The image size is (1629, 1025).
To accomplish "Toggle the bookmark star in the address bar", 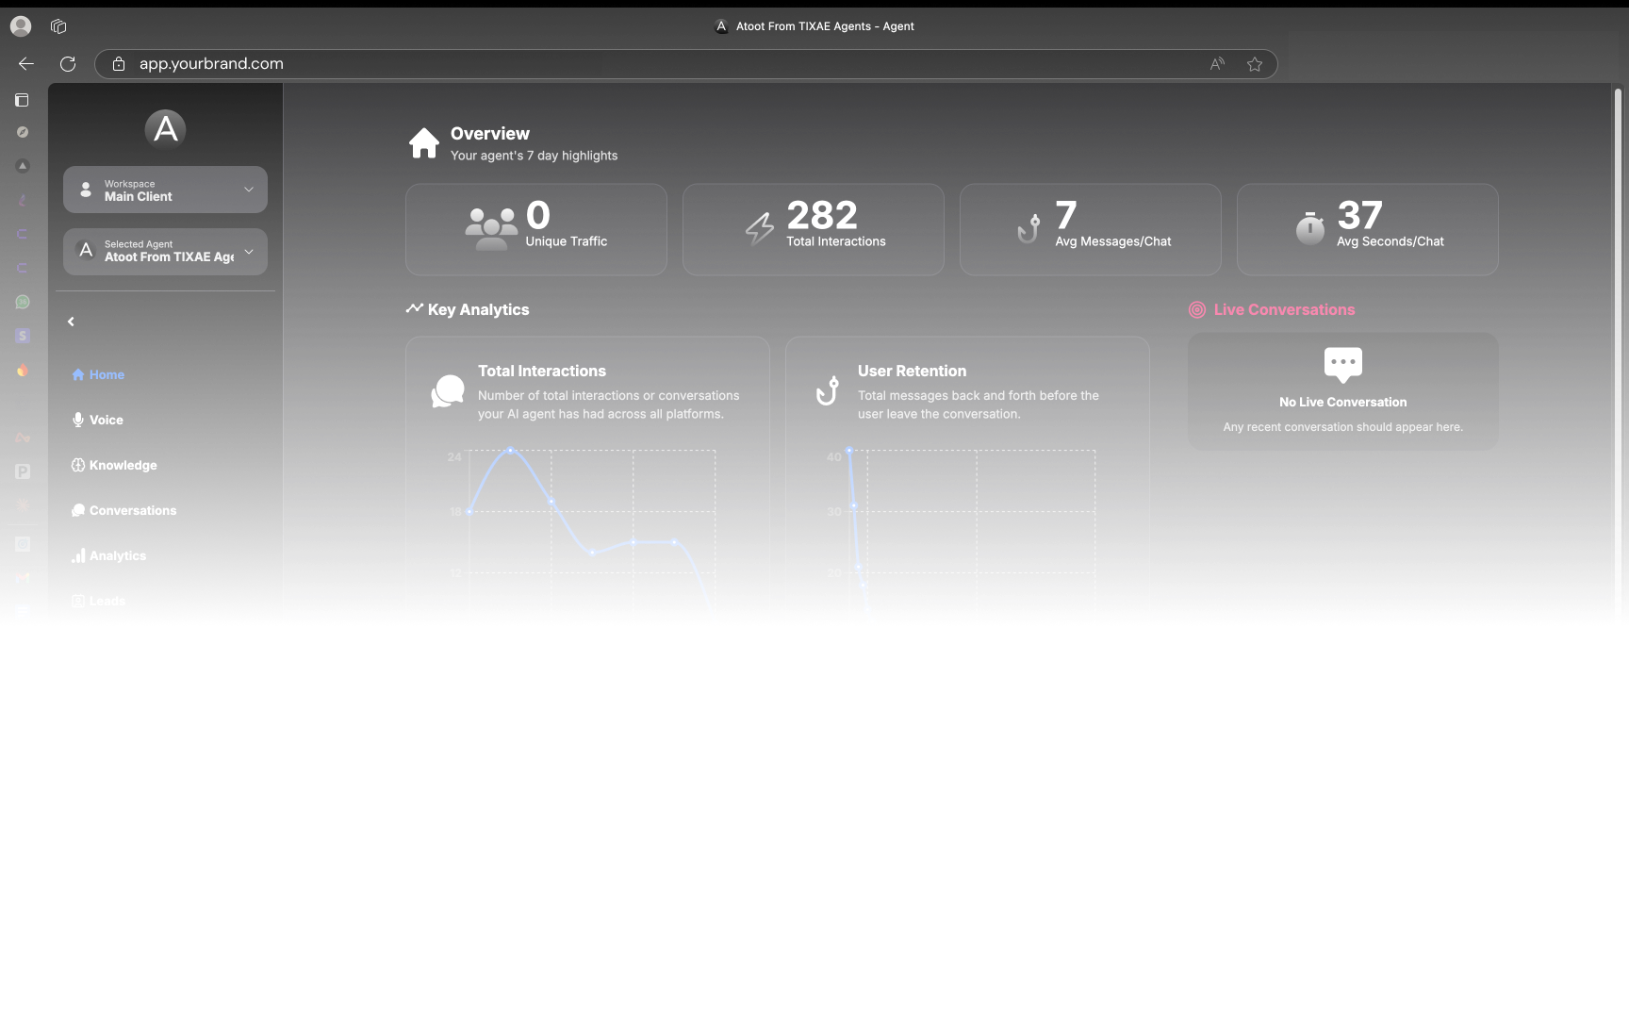I will pyautogui.click(x=1255, y=64).
